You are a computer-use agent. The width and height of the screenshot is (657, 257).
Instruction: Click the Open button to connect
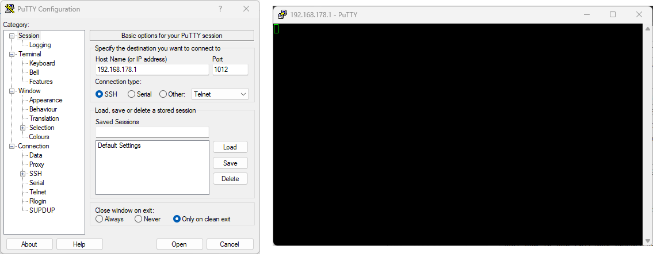[179, 244]
